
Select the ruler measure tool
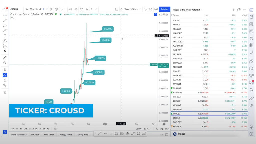(5, 58)
